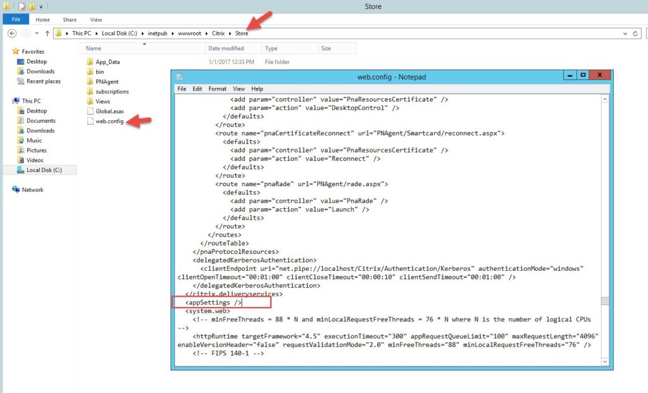The image size is (648, 393).
Task: Expand the address bar history dropdown
Action: tap(625, 34)
